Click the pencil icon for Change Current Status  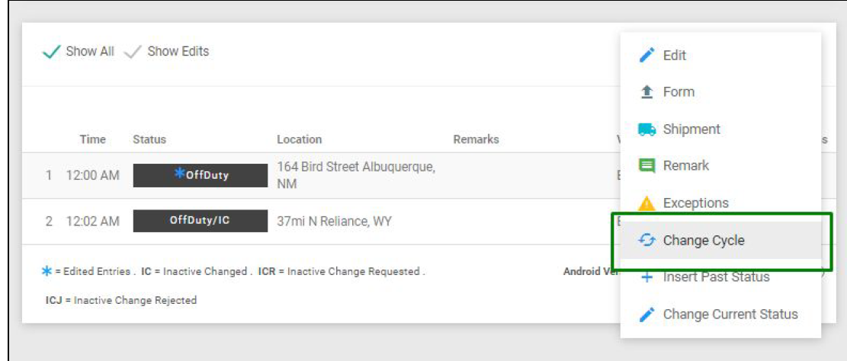point(646,315)
